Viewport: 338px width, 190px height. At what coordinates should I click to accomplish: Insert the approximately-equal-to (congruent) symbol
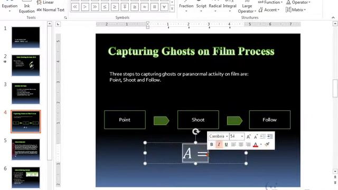pos(135,7)
